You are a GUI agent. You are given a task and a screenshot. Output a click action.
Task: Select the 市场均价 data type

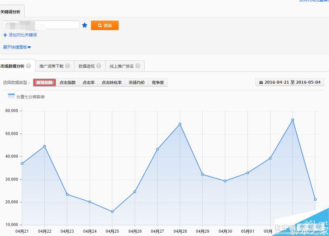(137, 82)
